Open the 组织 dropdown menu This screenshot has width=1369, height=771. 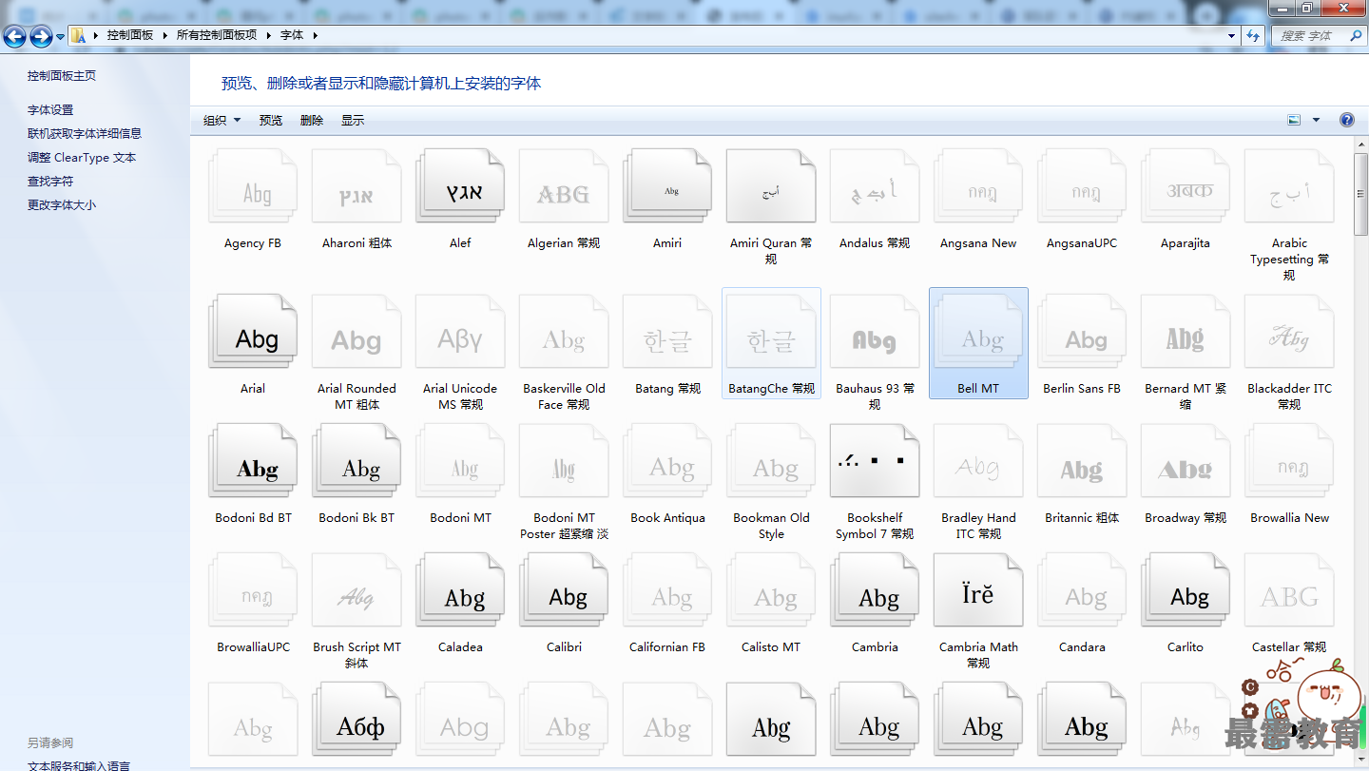222,120
